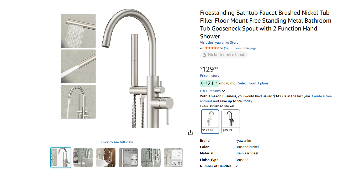The height and width of the screenshot is (172, 338).
Task: Select the bathtub scene thumbnail
Action: click(83, 158)
